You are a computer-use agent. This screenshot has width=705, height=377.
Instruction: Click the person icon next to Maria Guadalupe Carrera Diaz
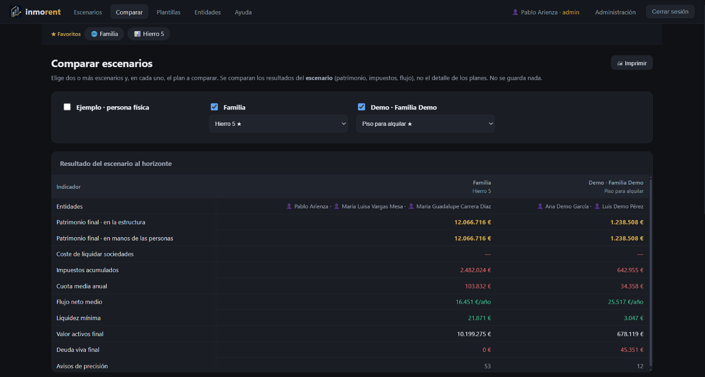click(x=411, y=206)
